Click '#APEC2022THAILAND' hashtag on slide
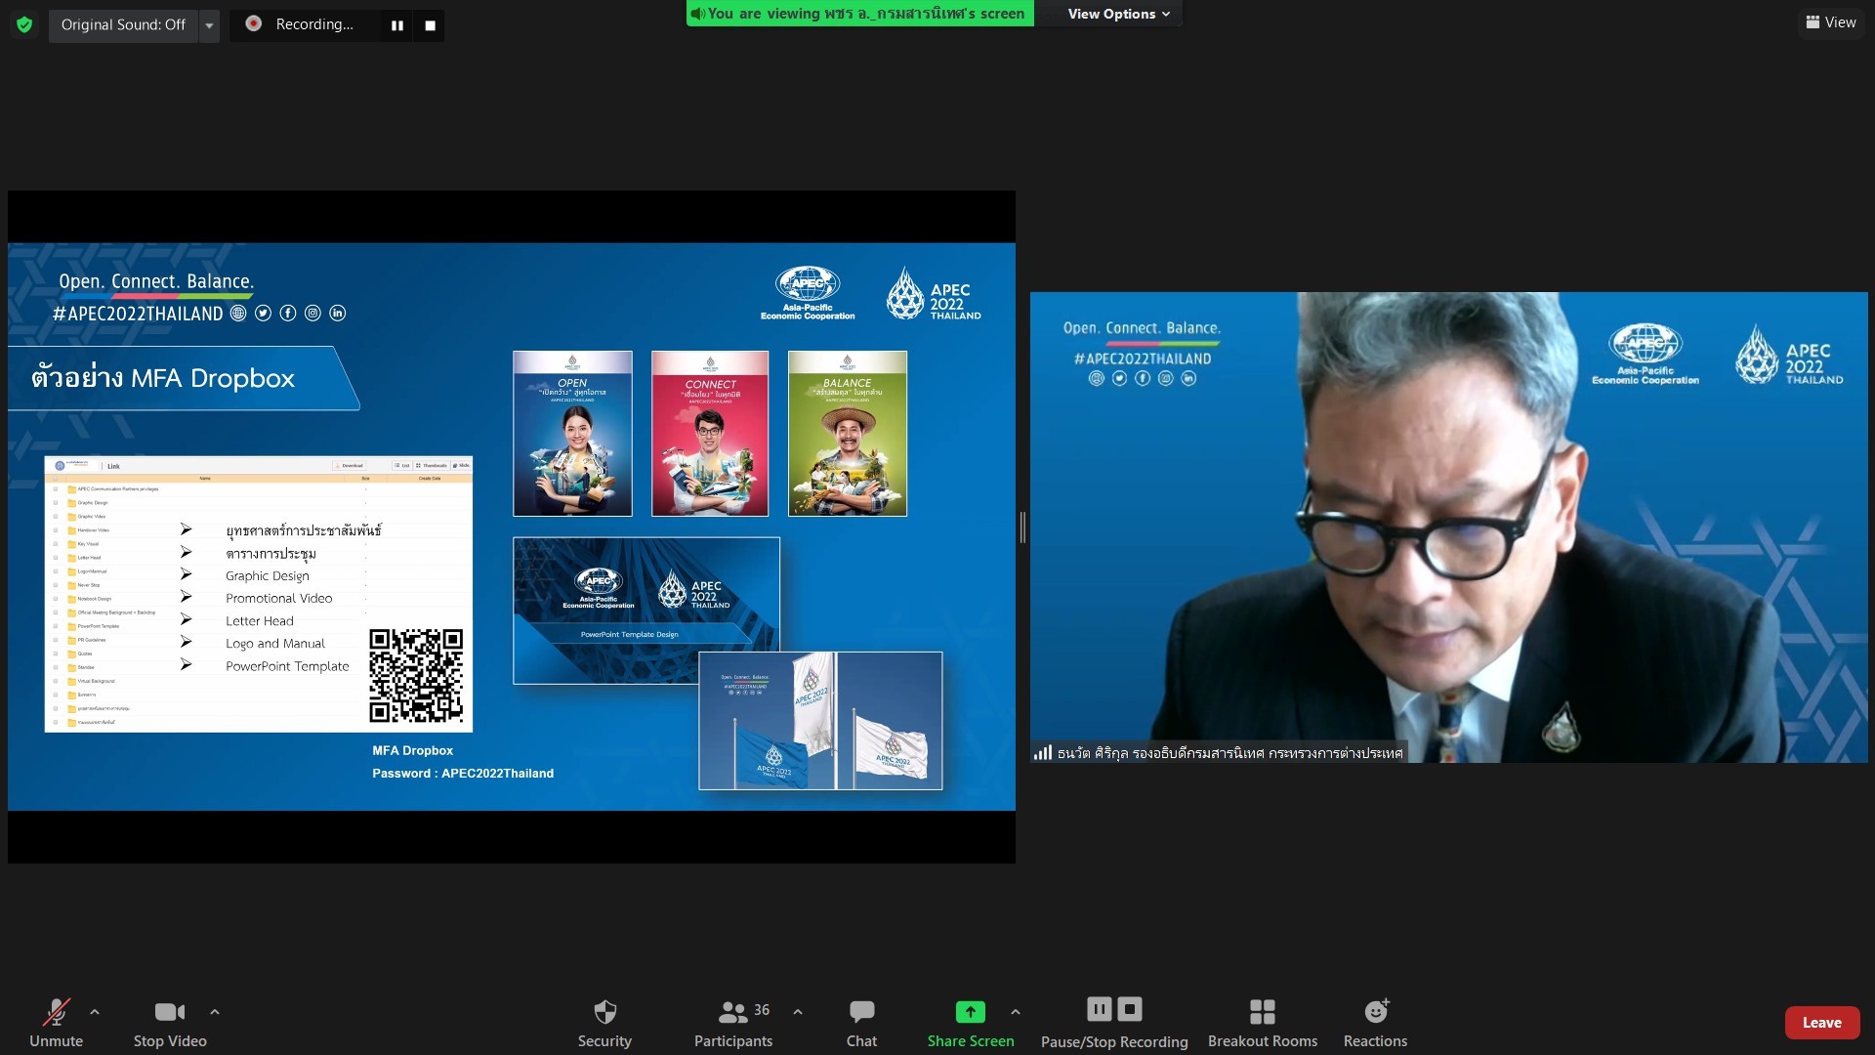The image size is (1875, 1055). pos(138,314)
